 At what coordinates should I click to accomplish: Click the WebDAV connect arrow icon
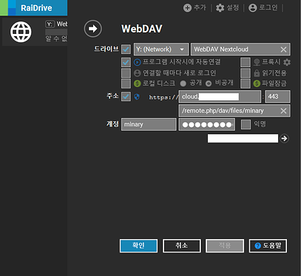(92, 29)
